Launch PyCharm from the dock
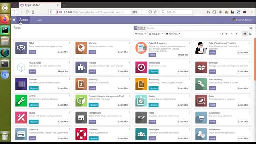 click(5, 30)
